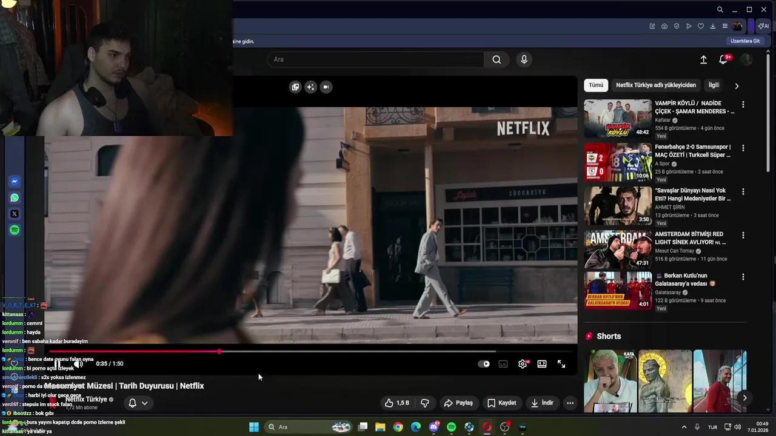The height and width of the screenshot is (436, 776).
Task: Click the YouTube "Ara" search field
Action: coord(376,59)
